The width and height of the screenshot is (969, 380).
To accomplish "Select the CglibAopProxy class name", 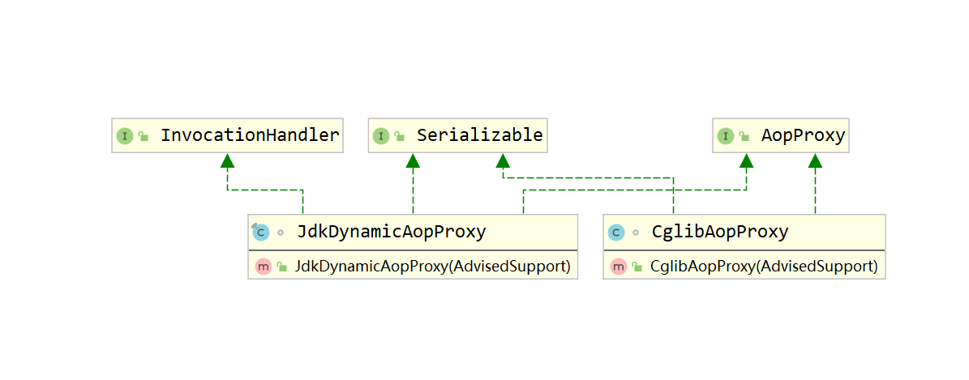I will pyautogui.click(x=719, y=232).
